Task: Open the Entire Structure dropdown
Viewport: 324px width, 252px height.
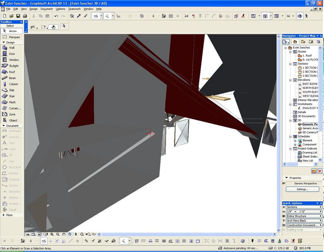Action: (304, 216)
